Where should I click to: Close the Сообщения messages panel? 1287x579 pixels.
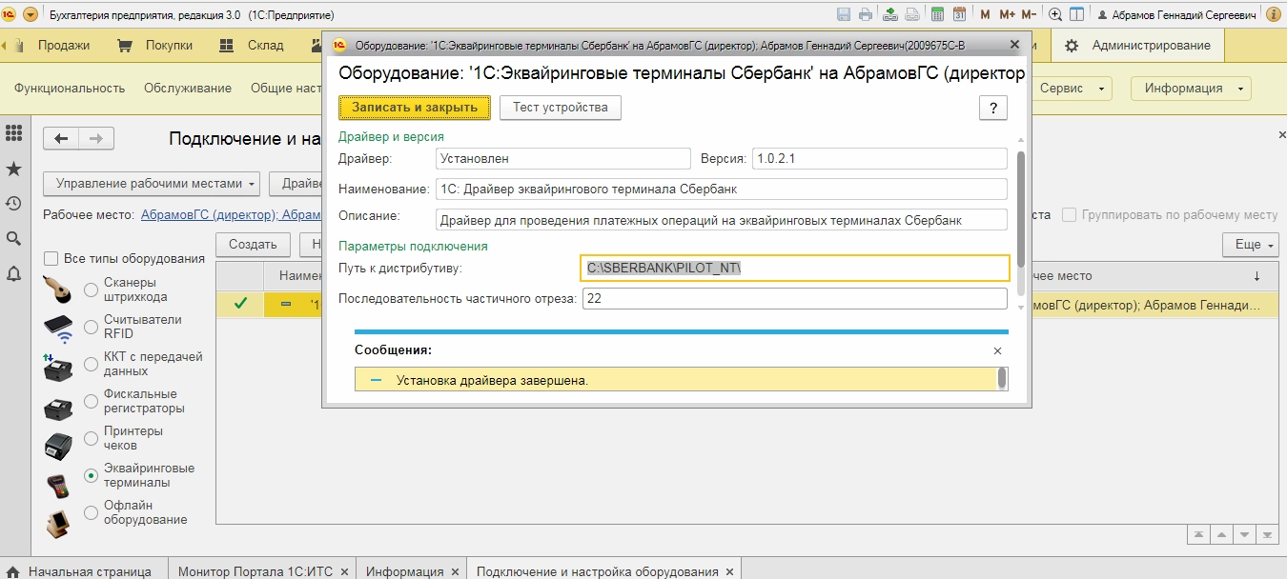[x=997, y=350]
